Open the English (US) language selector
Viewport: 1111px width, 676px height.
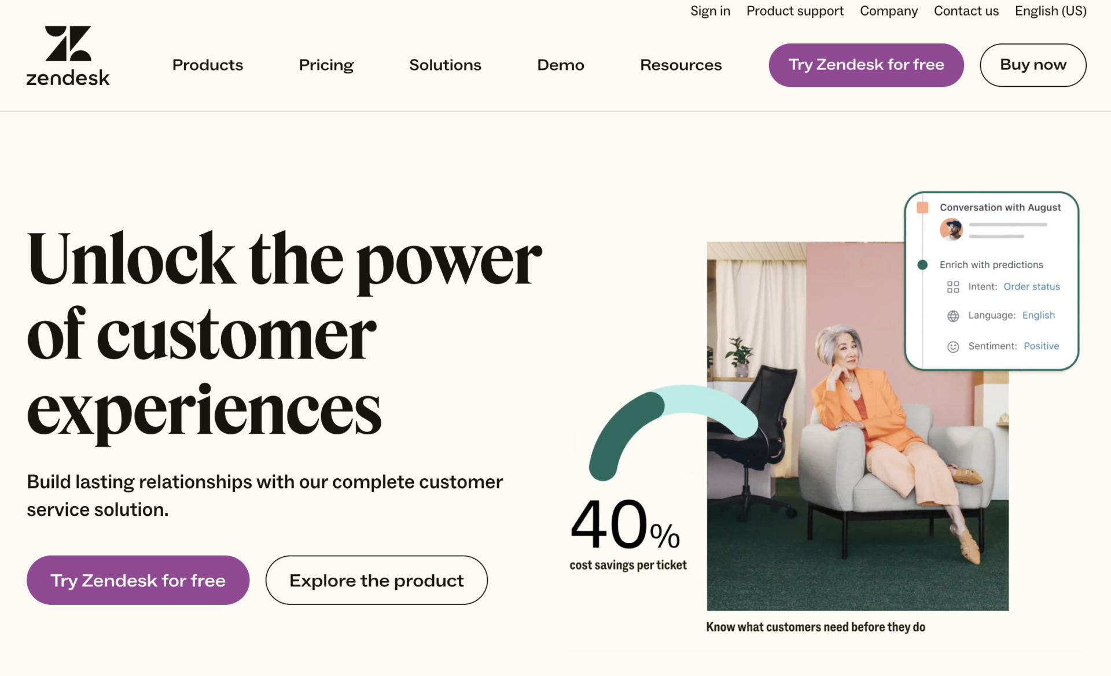(x=1050, y=11)
